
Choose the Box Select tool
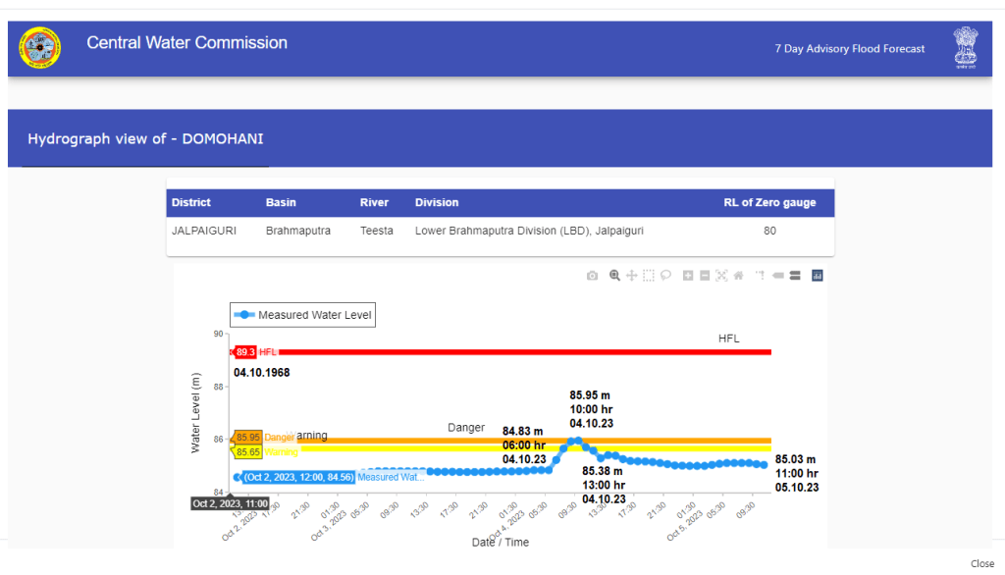pyautogui.click(x=649, y=276)
